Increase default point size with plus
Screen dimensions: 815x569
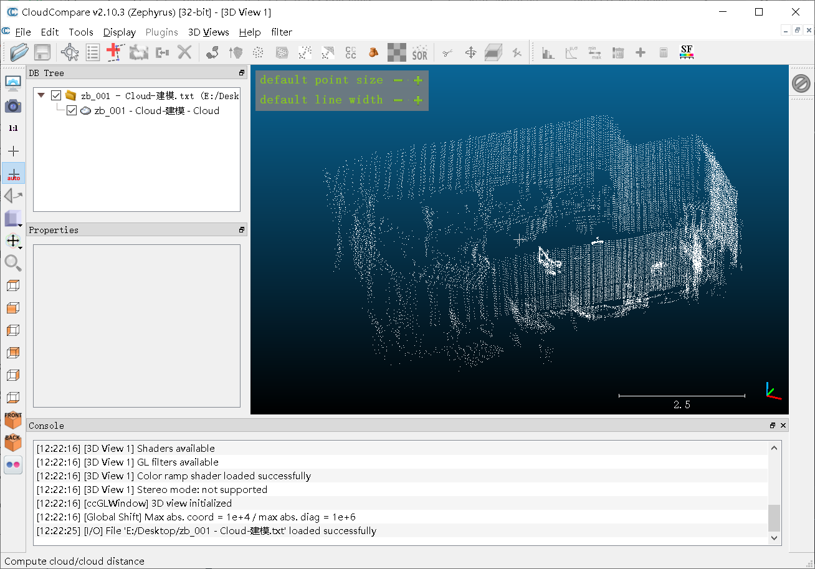(418, 80)
